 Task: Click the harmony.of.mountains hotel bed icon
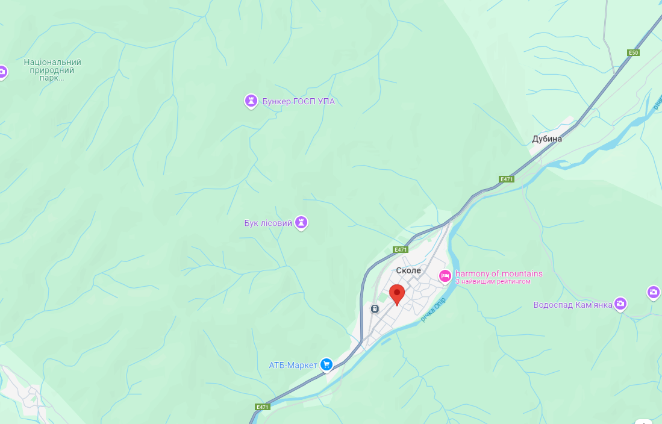[445, 276]
